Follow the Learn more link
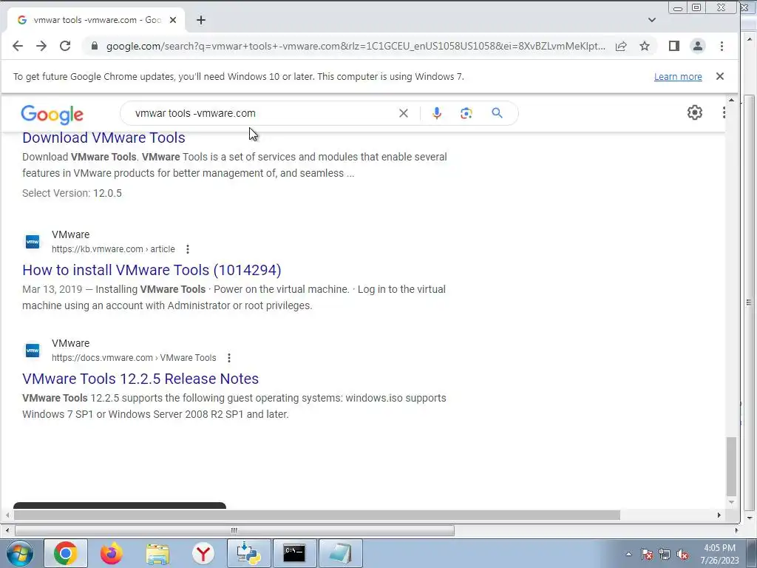The width and height of the screenshot is (757, 568). pyautogui.click(x=678, y=77)
